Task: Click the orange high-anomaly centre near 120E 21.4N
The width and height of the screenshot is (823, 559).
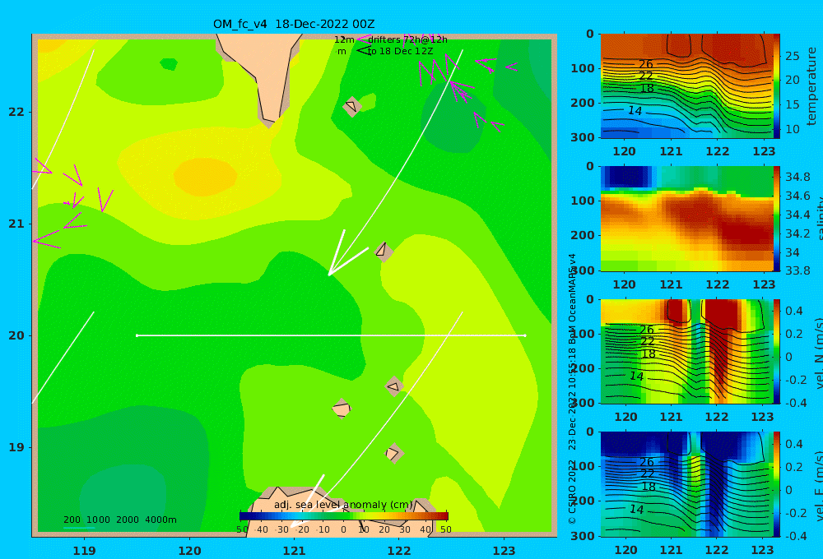Action: pyautogui.click(x=205, y=177)
